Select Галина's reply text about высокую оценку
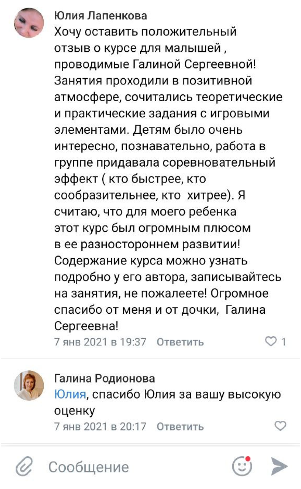The height and width of the screenshot is (489, 301). click(x=167, y=402)
